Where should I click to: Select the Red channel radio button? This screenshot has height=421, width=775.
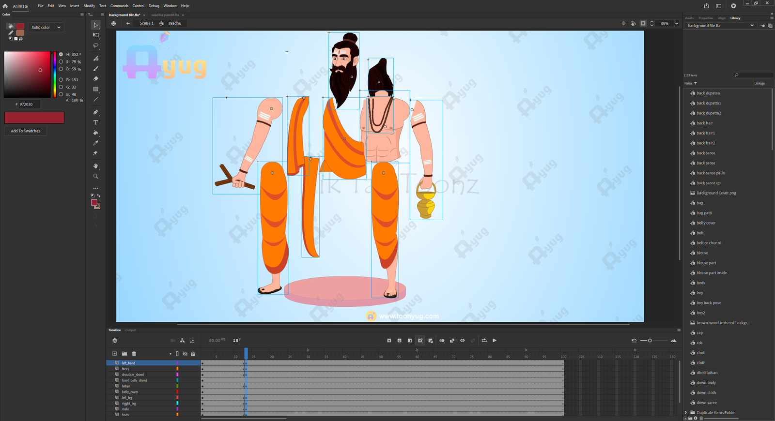61,80
